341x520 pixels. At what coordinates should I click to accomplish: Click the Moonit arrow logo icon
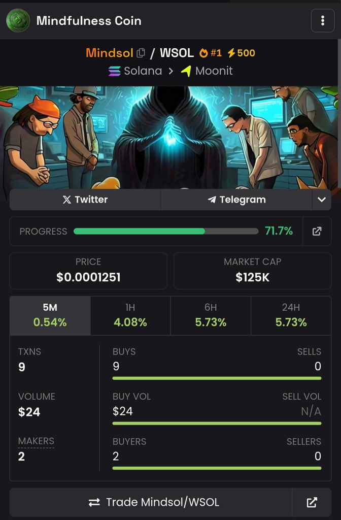(186, 71)
